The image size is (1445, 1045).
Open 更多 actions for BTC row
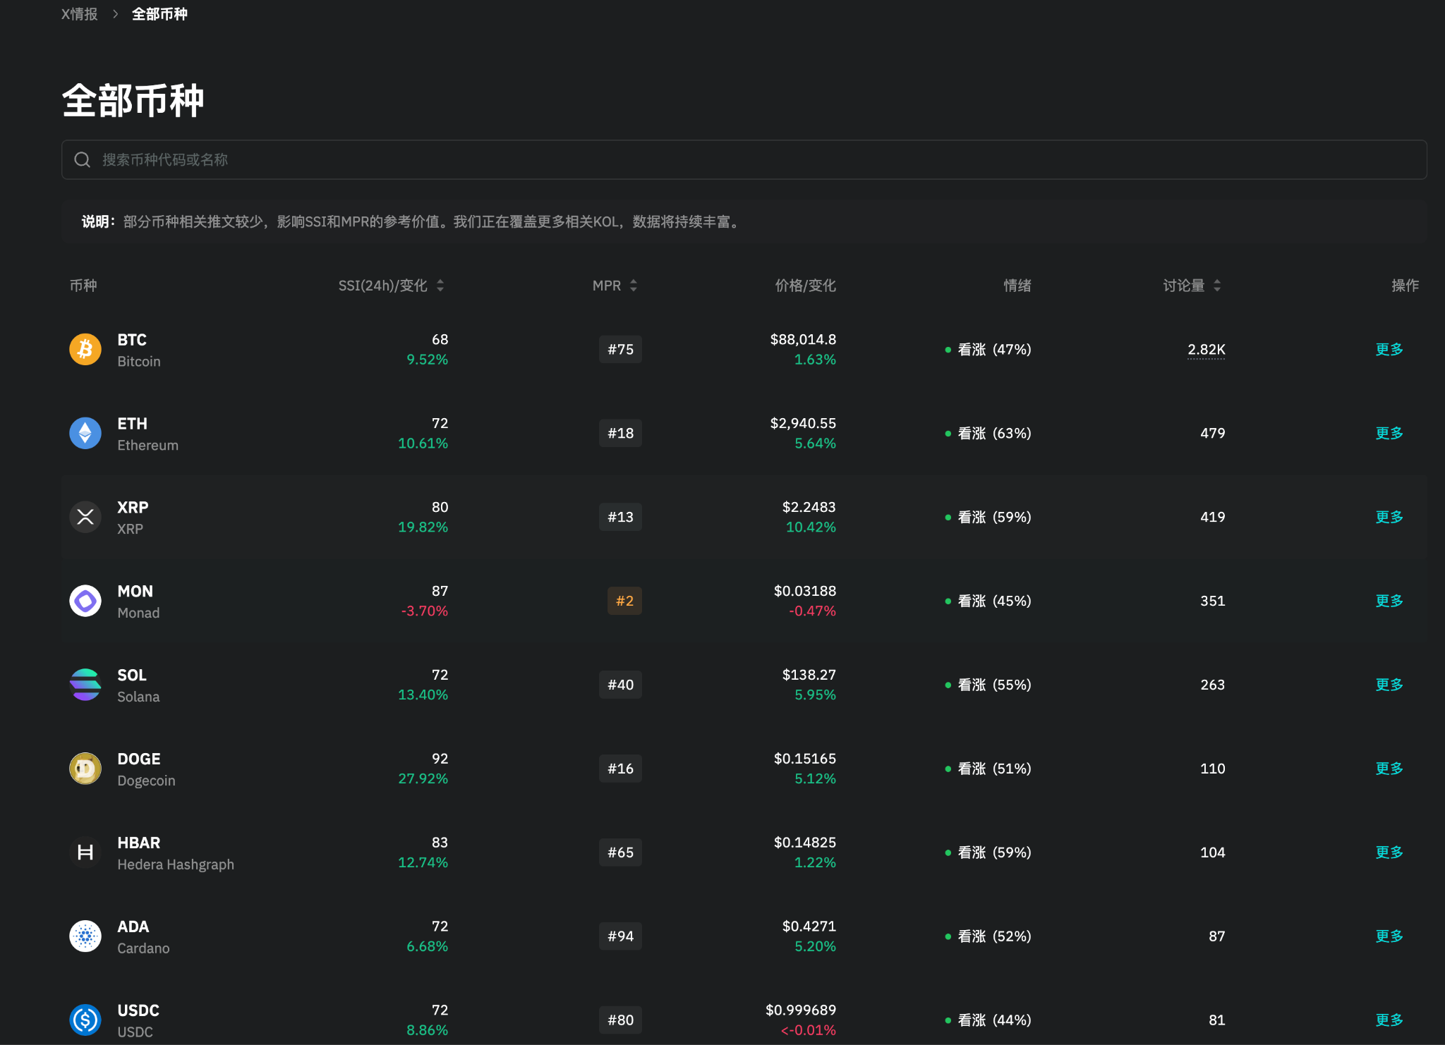tap(1388, 349)
